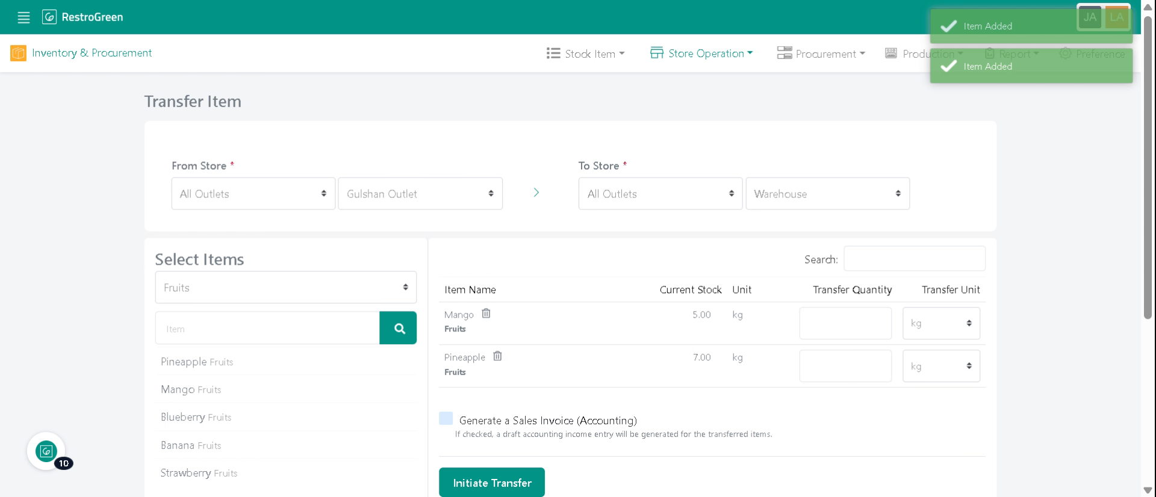Click the arrow between From and To stores
This screenshot has width=1156, height=497.
point(536,193)
